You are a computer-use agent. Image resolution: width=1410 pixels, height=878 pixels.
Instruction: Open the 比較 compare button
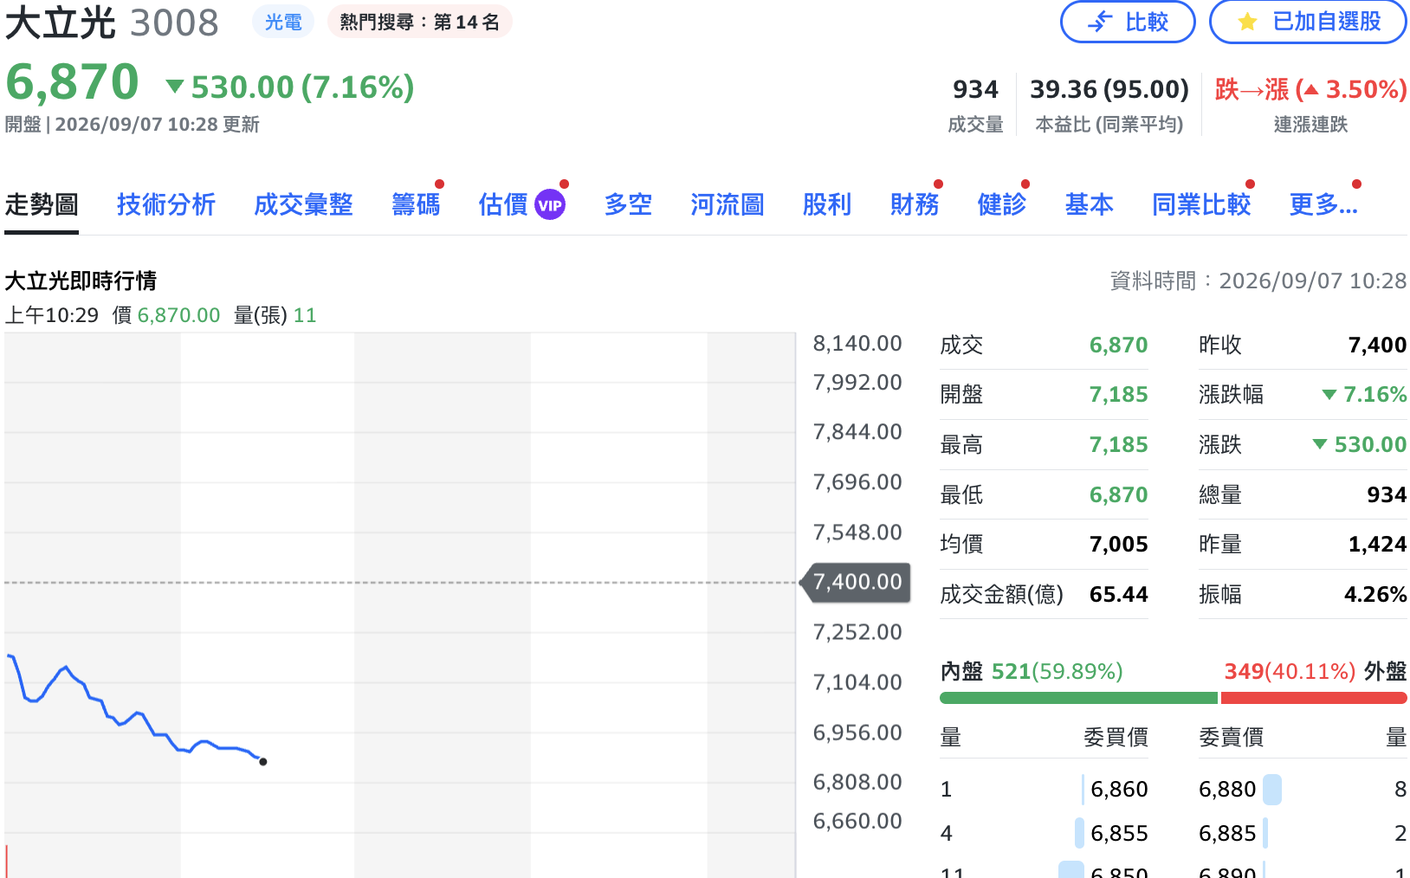click(x=1128, y=22)
